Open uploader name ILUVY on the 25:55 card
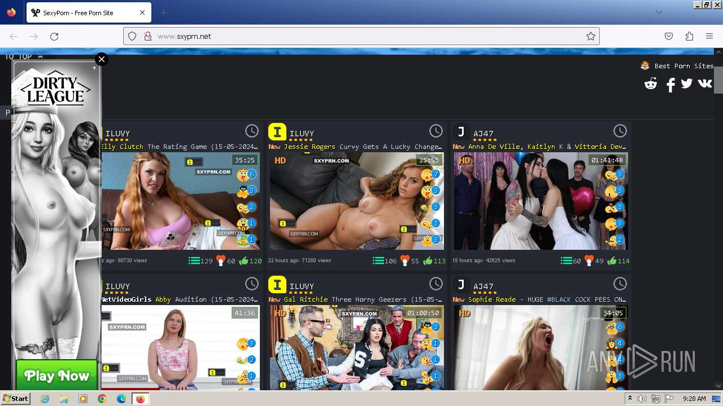Screen dimensions: 723x406 [302, 134]
